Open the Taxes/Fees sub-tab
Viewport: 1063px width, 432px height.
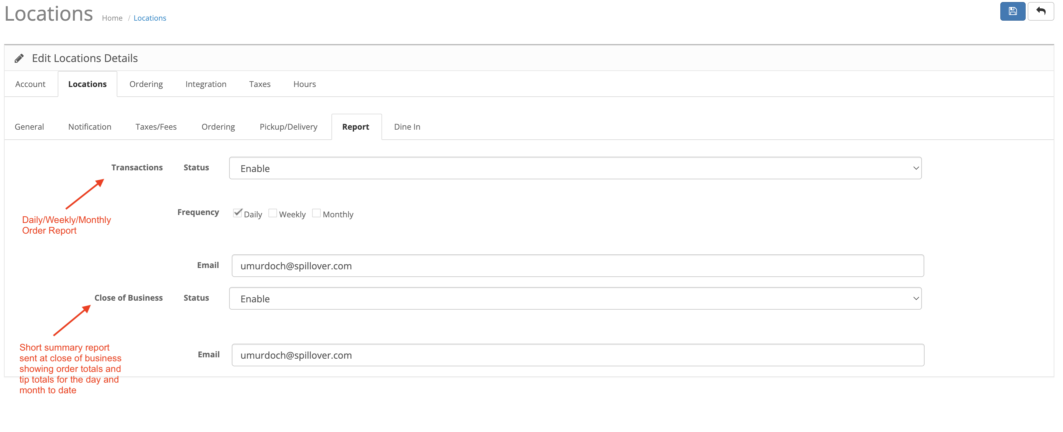[156, 127]
